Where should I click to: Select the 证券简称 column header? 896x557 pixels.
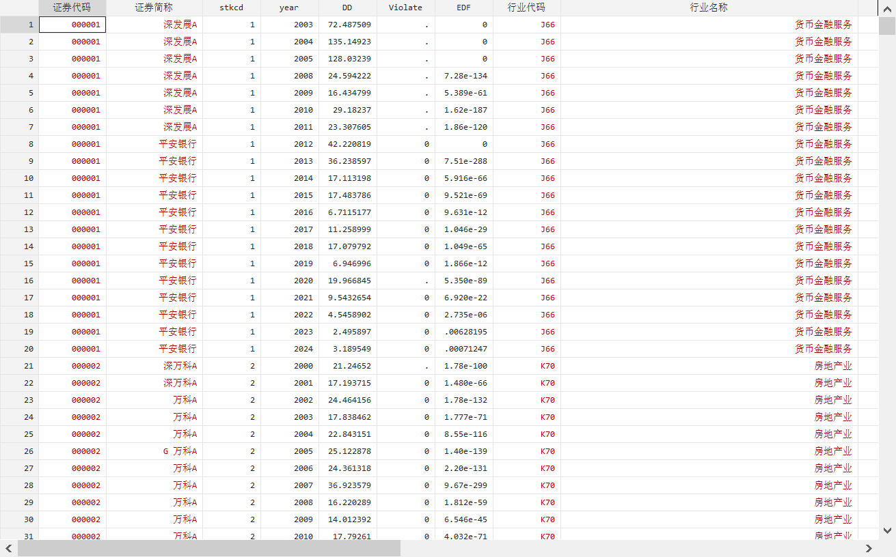click(154, 8)
